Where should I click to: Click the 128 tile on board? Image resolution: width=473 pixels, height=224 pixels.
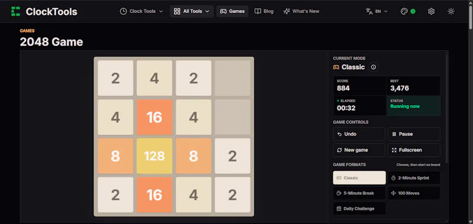coord(154,156)
